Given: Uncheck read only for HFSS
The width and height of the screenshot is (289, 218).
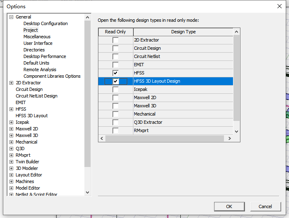Looking at the screenshot, I should [x=116, y=73].
